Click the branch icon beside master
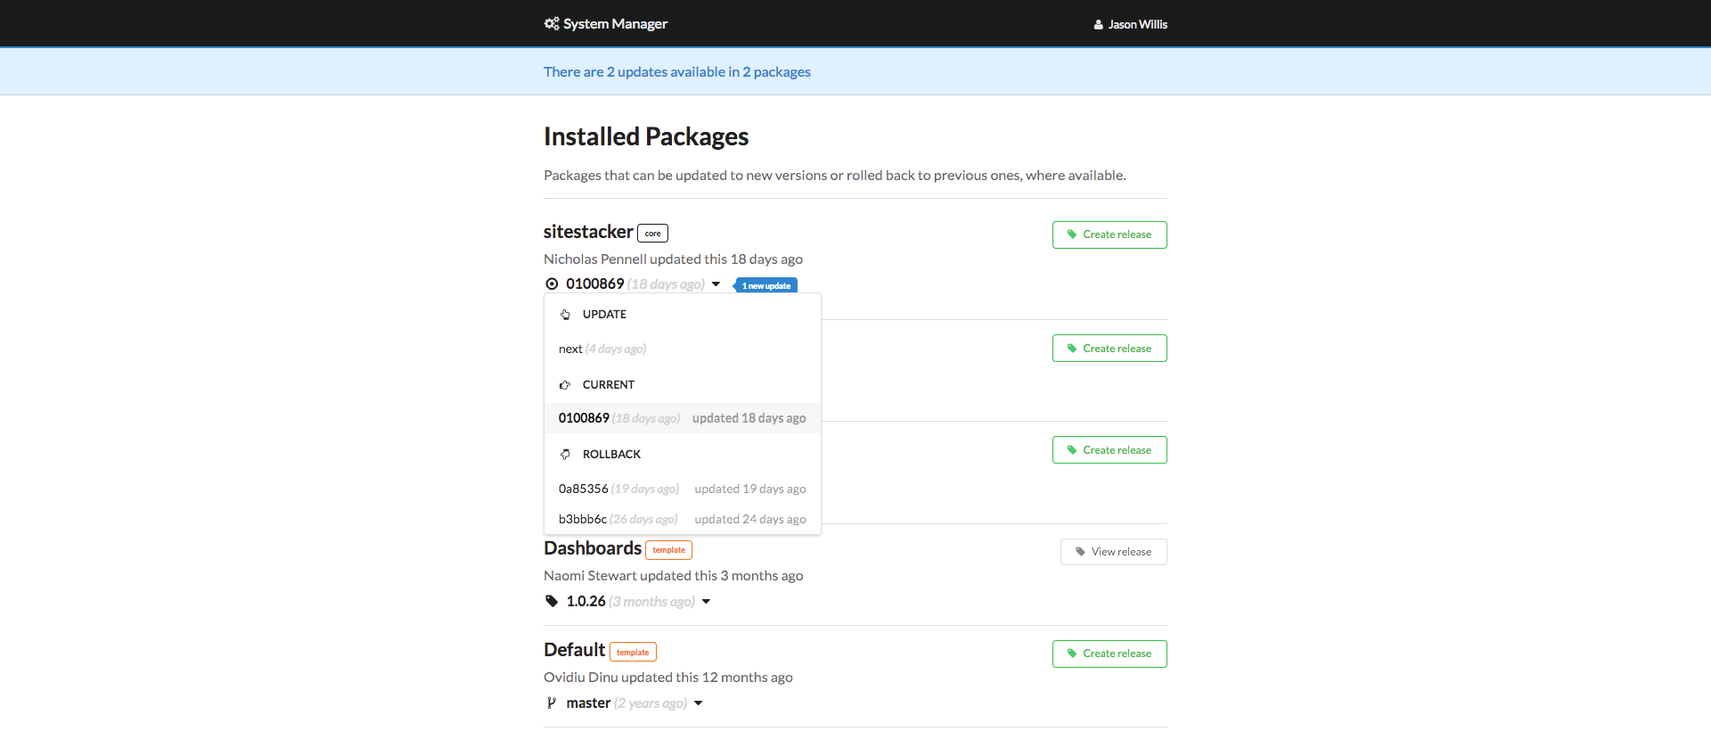 (552, 703)
